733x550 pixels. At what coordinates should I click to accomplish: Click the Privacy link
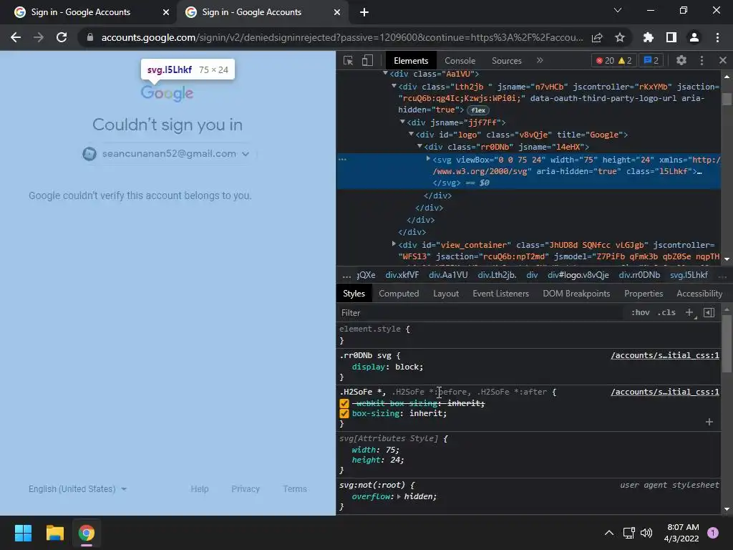coord(246,488)
